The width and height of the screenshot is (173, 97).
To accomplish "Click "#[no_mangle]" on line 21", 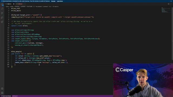I will click(x=16, y=51).
